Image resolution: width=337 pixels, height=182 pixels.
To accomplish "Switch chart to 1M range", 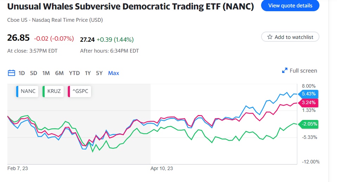I will click(46, 73).
